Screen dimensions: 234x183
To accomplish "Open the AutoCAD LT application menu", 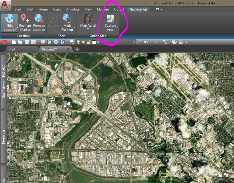I will pos(5,5).
